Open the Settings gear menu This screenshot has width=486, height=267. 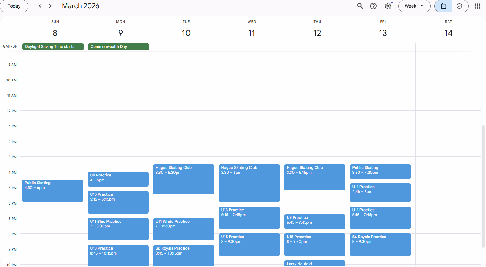pos(388,6)
